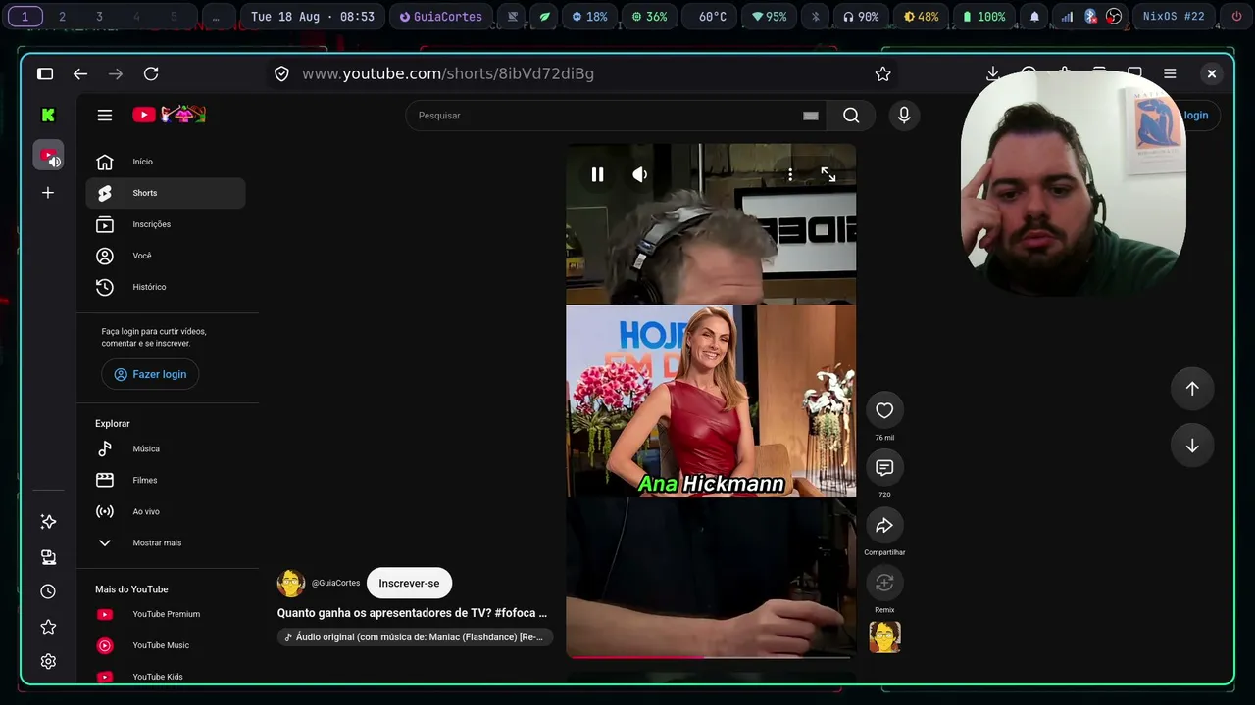The height and width of the screenshot is (705, 1255).
Task: Share the Short via Compartilhar button
Action: [x=884, y=526]
